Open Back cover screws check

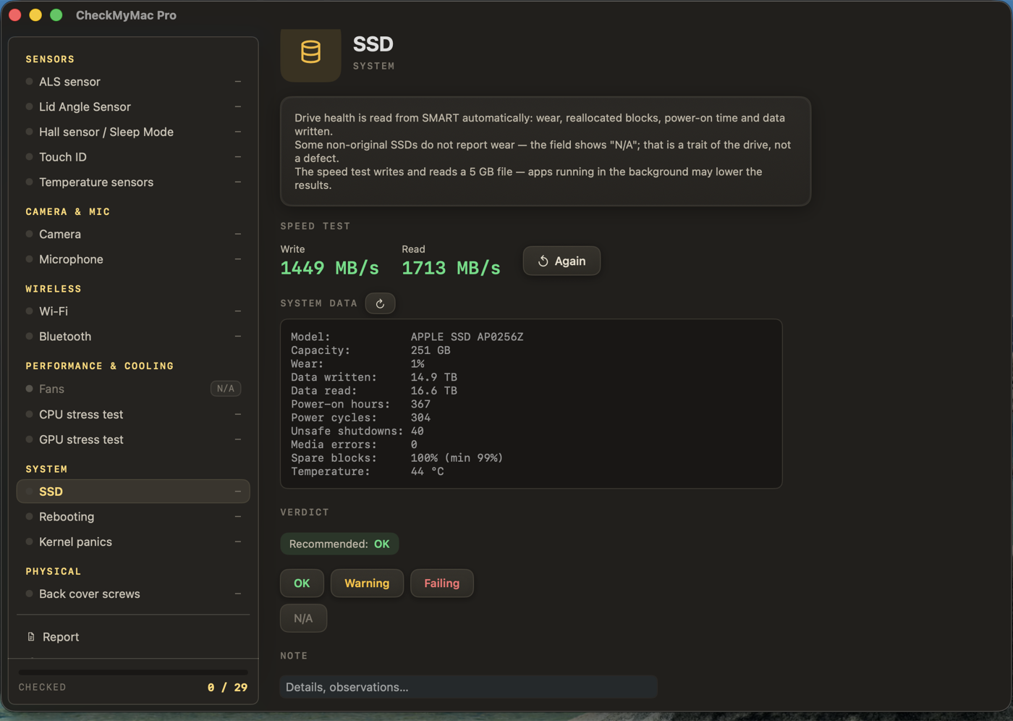(133, 594)
